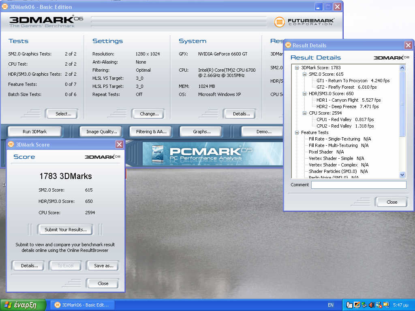415x311 pixels.
Task: Click CPU Score value 2594 in Score dialog
Action: pyautogui.click(x=90, y=213)
